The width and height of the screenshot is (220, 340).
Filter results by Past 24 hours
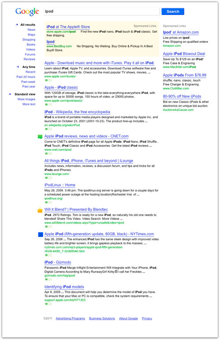coord(26,77)
